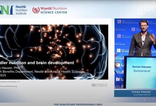Click the red Wyeth crest emblem
Viewport: 156px width, 106px height.
pos(36,10)
